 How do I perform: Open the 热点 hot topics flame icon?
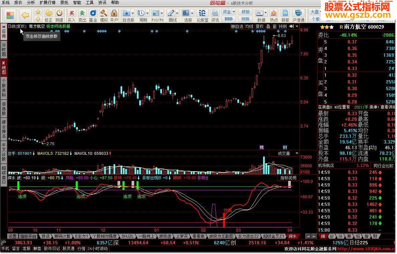pos(274,13)
